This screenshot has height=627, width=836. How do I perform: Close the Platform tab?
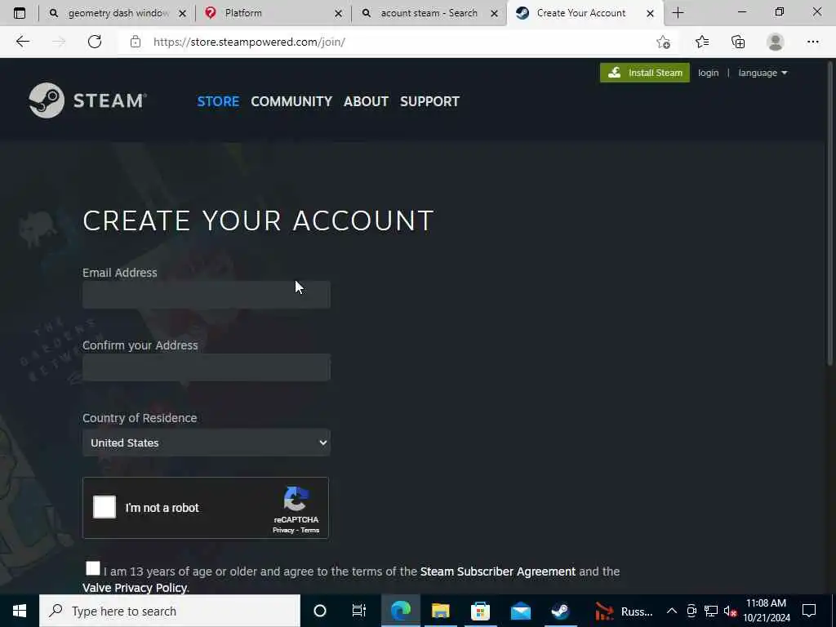click(x=338, y=13)
